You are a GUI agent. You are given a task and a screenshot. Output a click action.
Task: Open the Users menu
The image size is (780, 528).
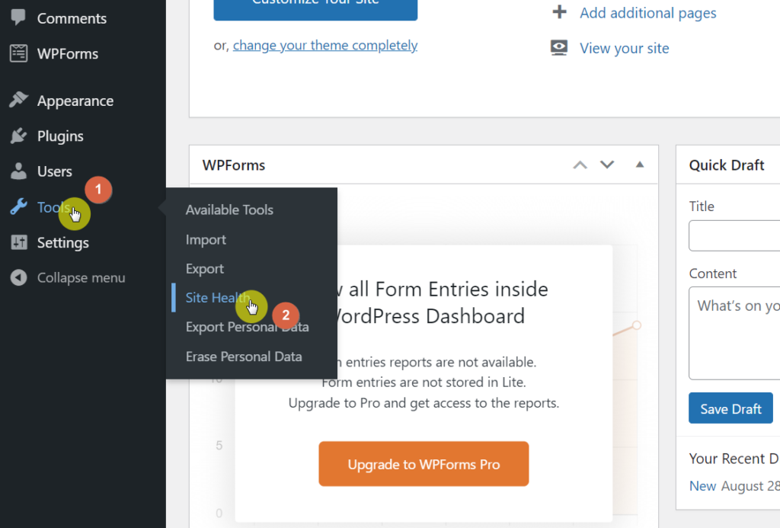55,171
